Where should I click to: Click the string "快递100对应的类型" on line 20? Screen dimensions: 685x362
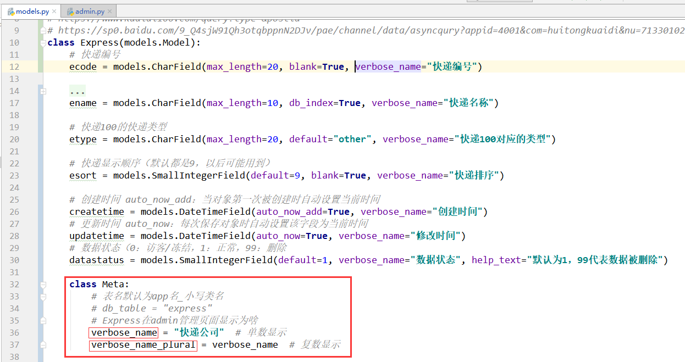[502, 140]
